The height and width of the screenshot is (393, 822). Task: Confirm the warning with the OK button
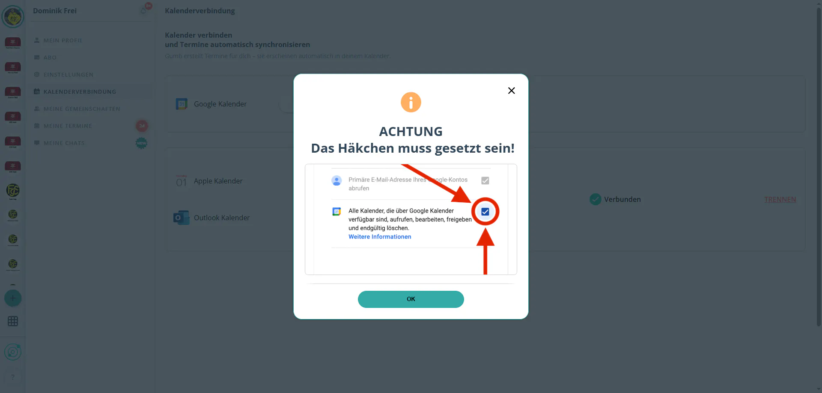click(411, 299)
